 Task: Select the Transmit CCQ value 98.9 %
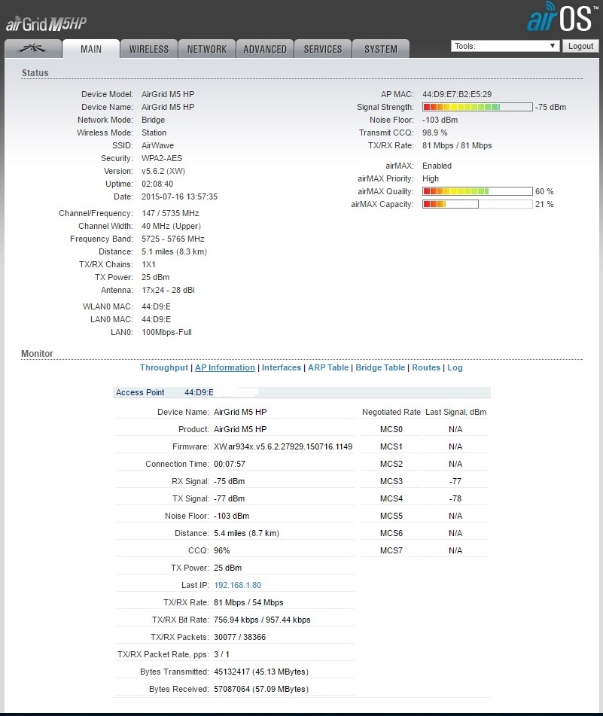click(x=434, y=133)
